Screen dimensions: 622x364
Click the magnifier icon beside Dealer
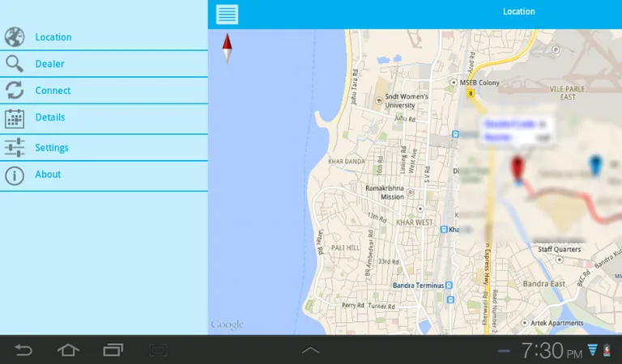pos(15,64)
